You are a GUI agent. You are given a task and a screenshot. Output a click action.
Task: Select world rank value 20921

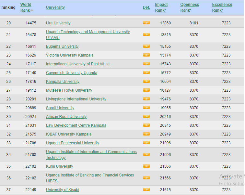(31, 117)
